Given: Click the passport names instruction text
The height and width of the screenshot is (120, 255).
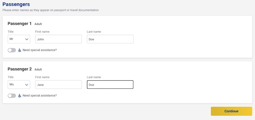Looking at the screenshot, I should [x=50, y=10].
